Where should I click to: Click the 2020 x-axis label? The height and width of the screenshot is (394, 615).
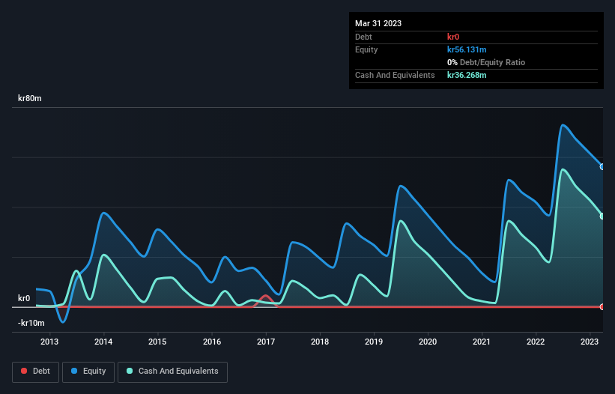(x=428, y=342)
